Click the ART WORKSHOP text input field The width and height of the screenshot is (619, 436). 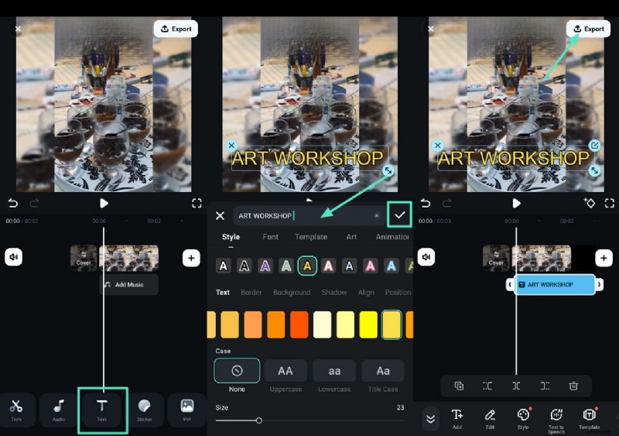(x=302, y=216)
